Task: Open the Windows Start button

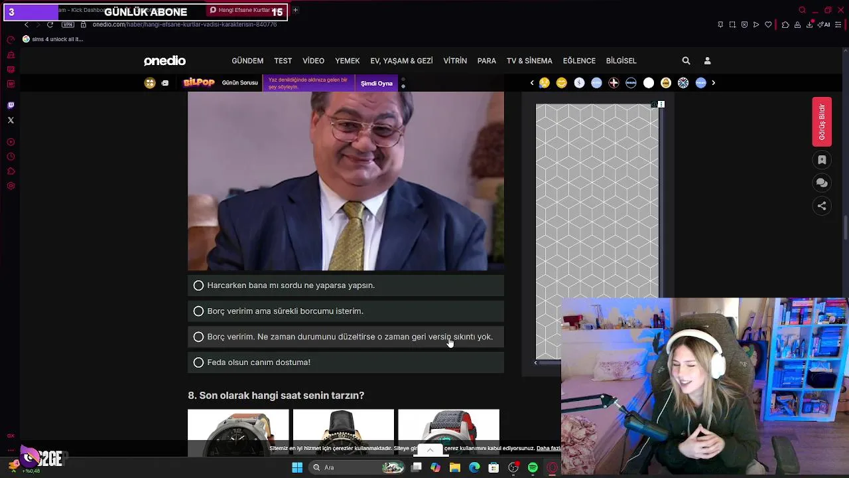Action: [297, 467]
